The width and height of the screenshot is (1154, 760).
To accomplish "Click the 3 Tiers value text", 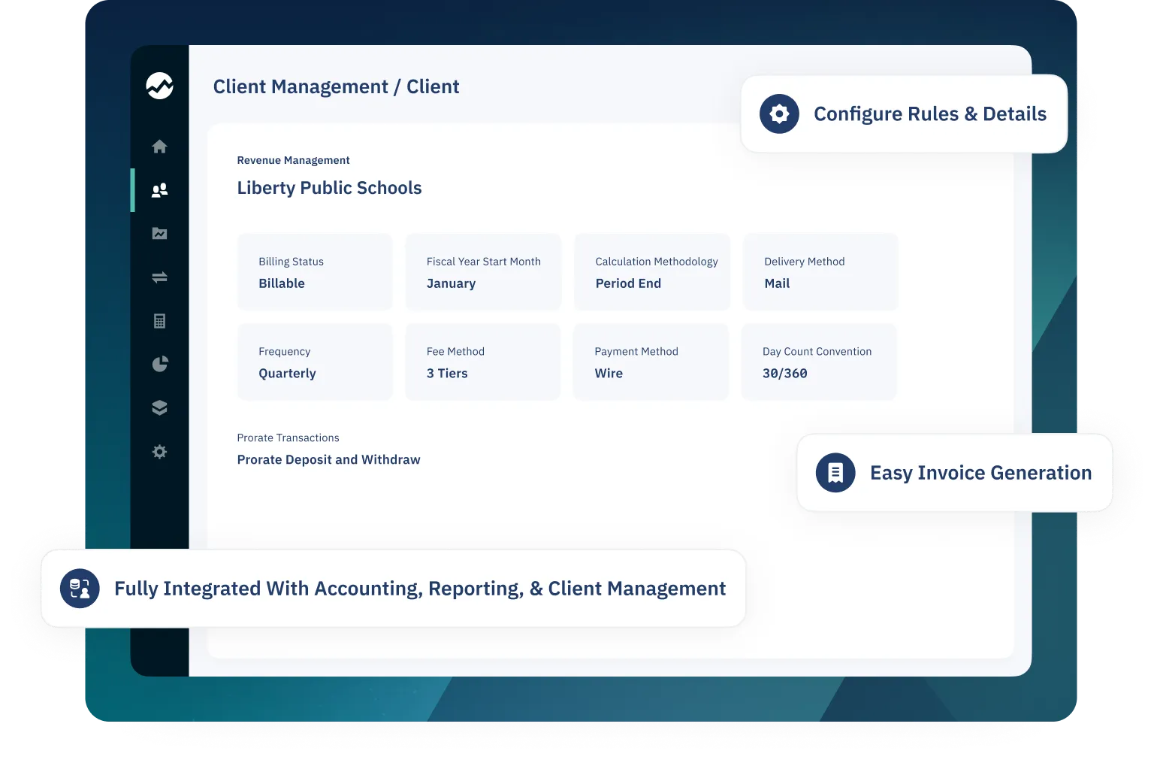I will click(447, 374).
